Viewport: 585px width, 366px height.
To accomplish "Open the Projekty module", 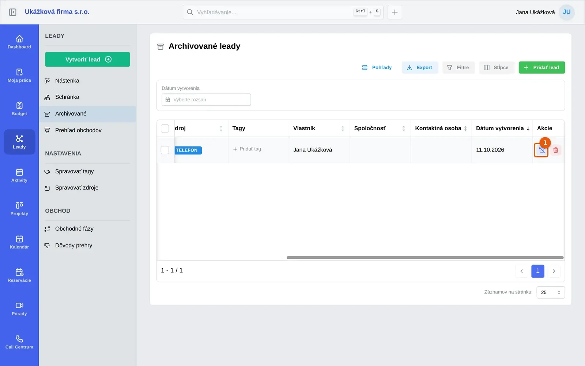I will pos(19,209).
